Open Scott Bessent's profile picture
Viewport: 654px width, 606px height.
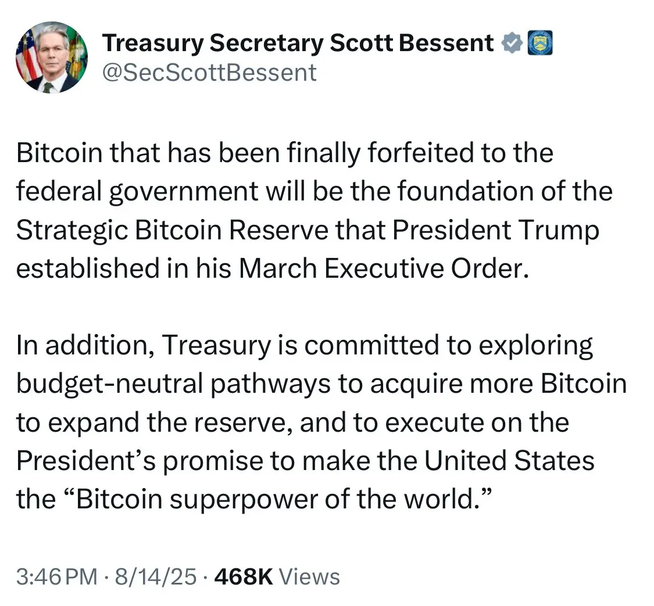pyautogui.click(x=52, y=58)
